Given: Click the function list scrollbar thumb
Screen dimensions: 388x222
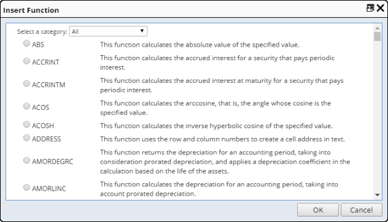Looking at the screenshot, I should 377,37.
